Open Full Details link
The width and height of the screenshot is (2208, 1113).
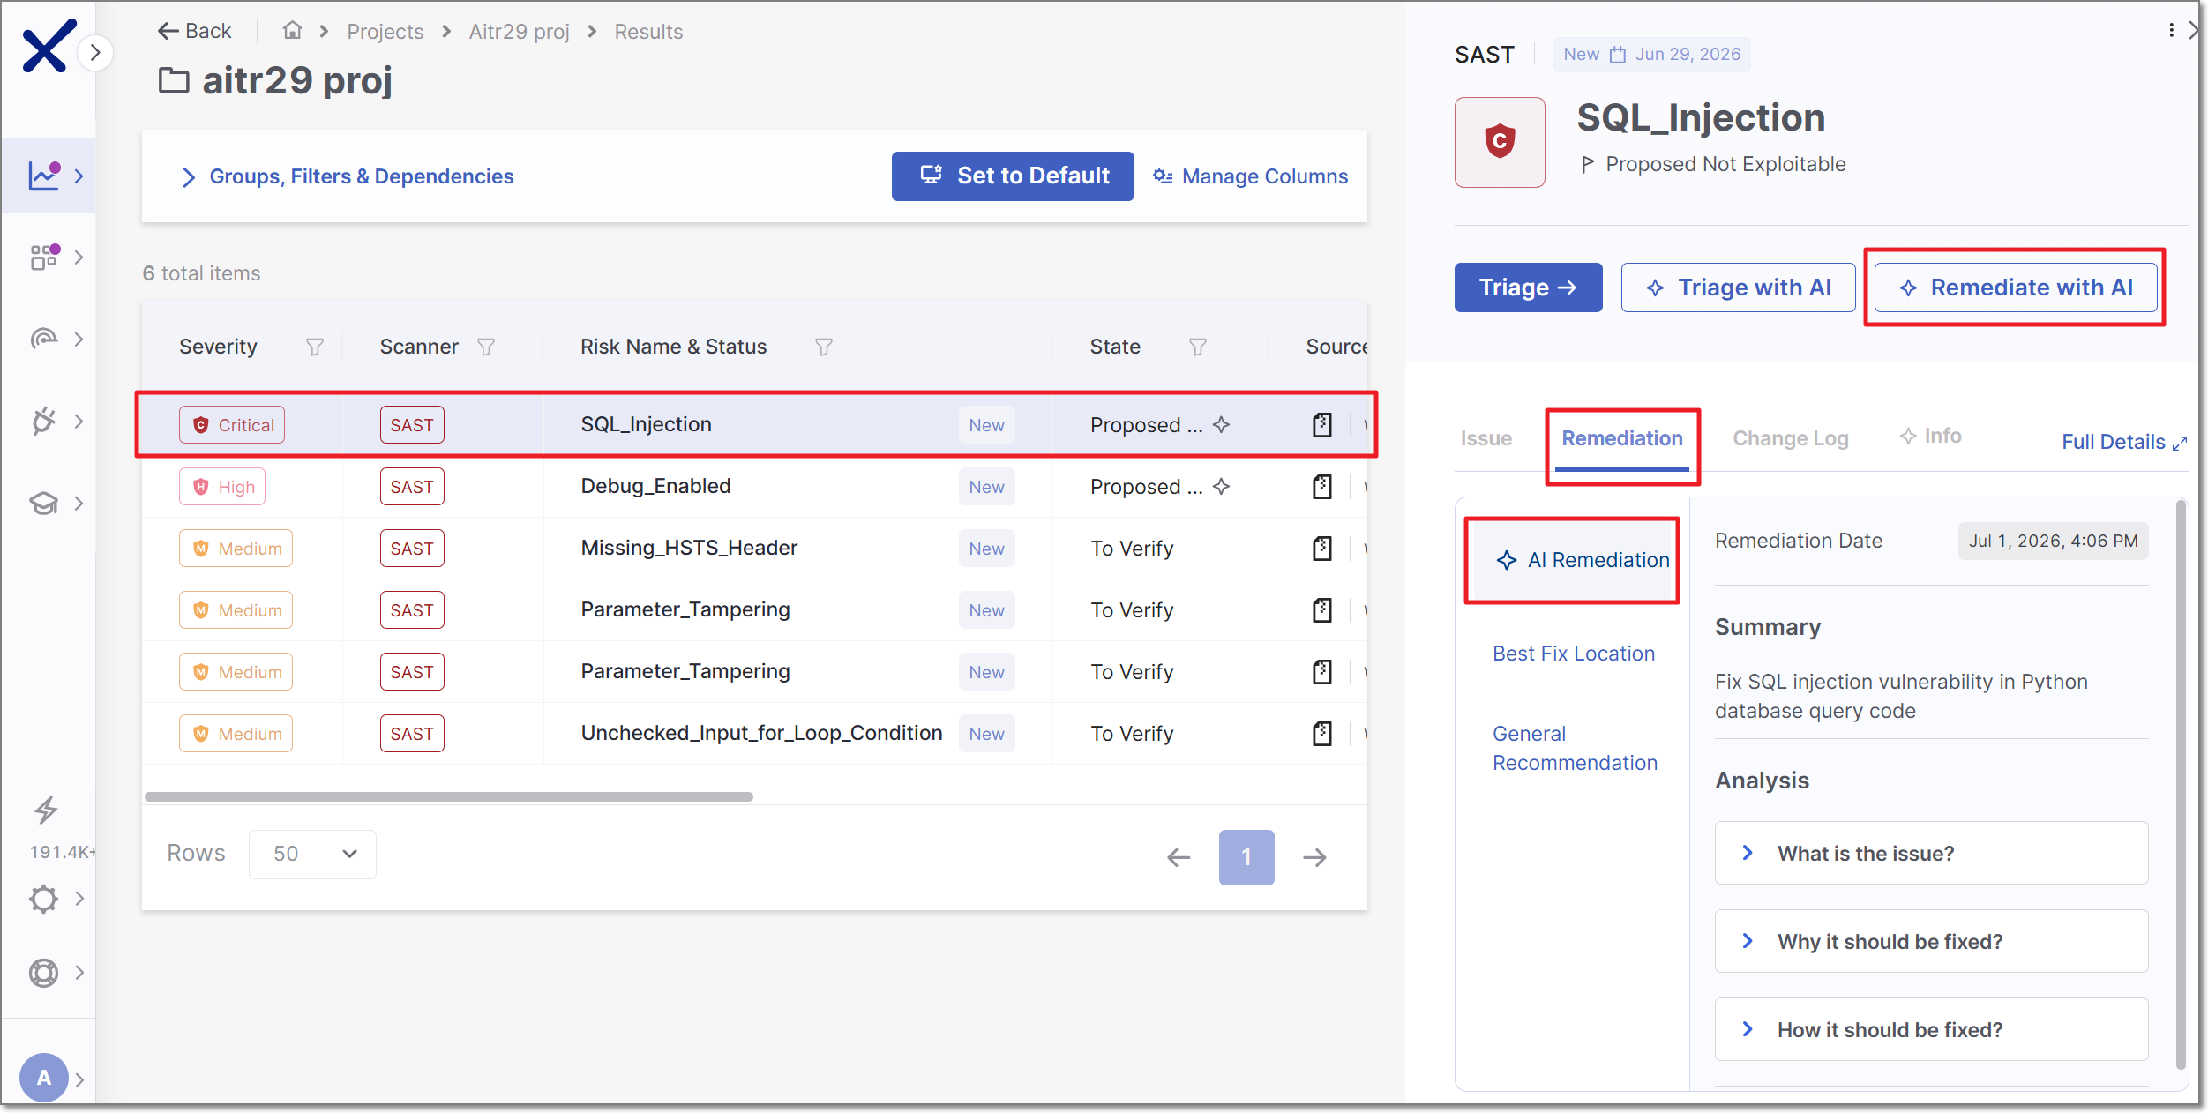2123,442
